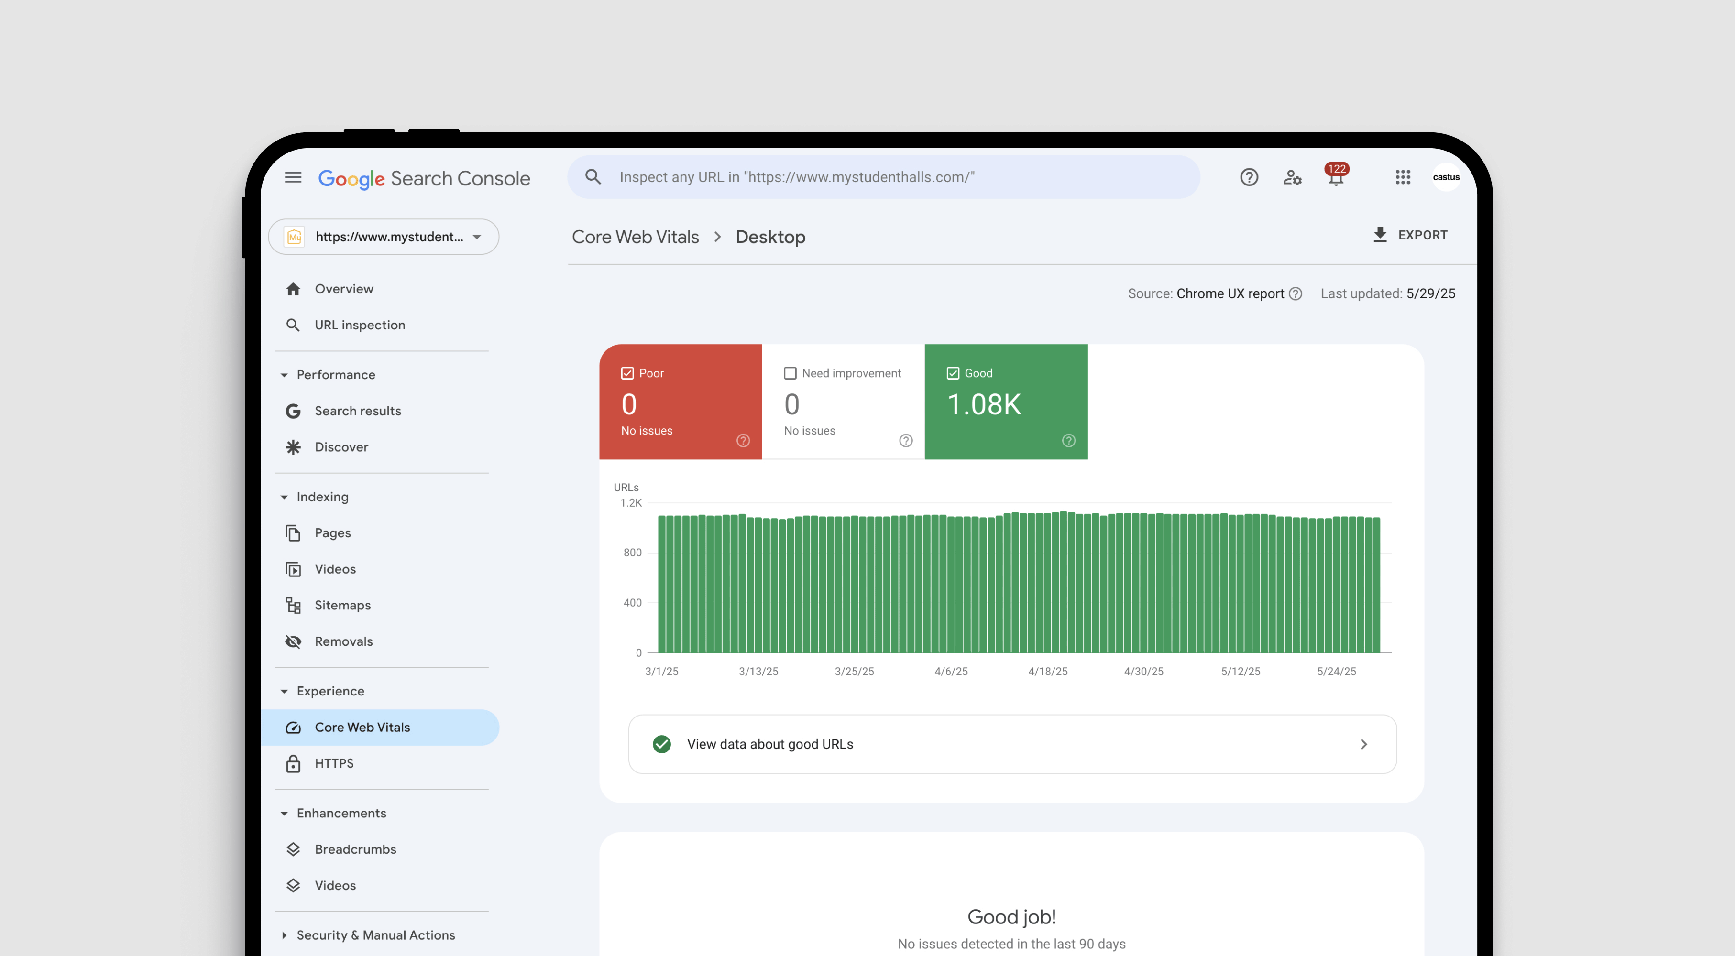Screen dimensions: 1735x956
Task: Click the Desktop breadcrumb title
Action: [770, 237]
